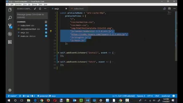The image size is (183, 103).
Task: Click Ln 11, Col 1 cursor position indicator
Action: [124, 96]
